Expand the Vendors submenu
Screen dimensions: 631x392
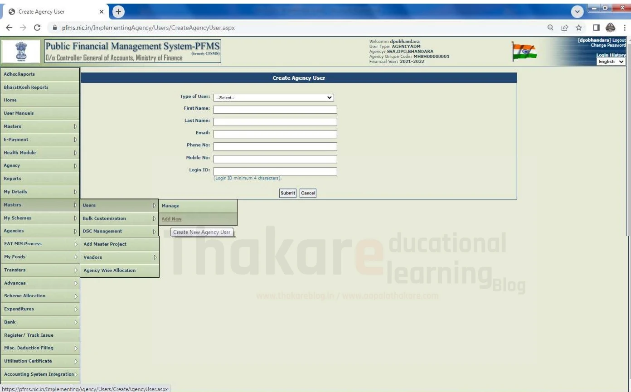click(x=120, y=257)
